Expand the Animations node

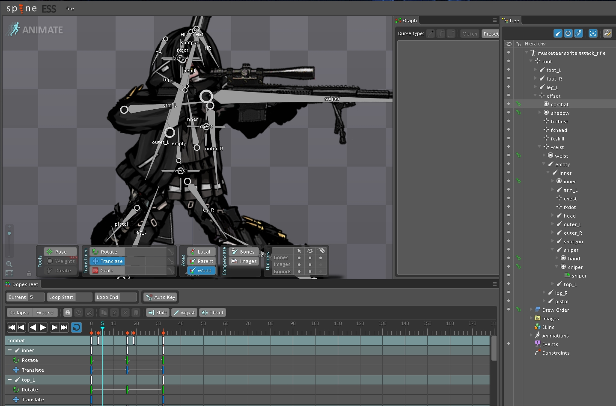[x=531, y=335]
